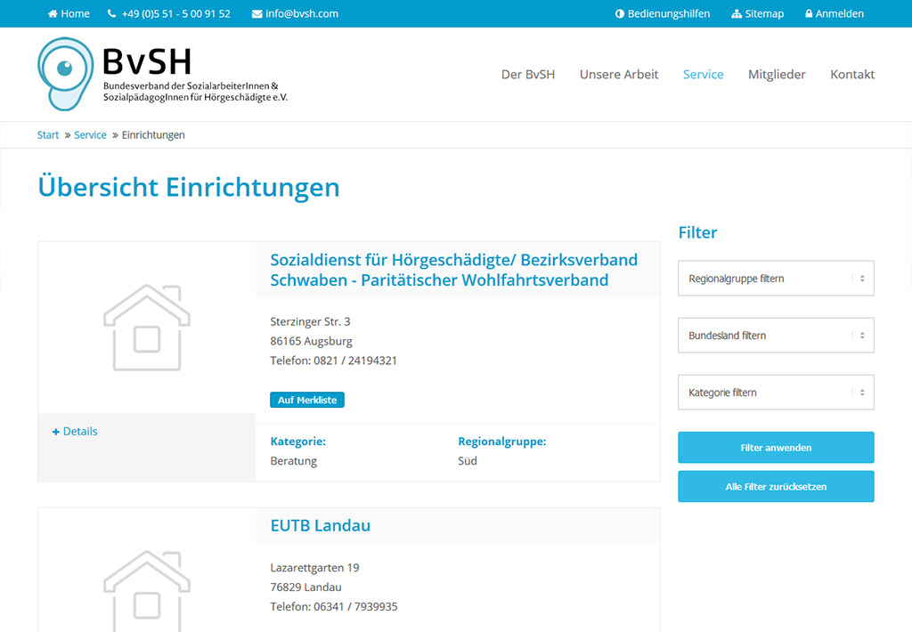
Task: Click the Einrichtungen breadcrumb text
Action: coord(153,135)
